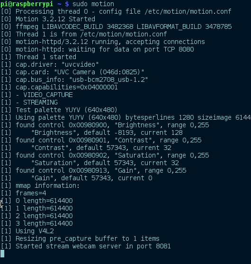
Task: Click the pi@raspberrypi prompt text
Action: coord(27,4)
